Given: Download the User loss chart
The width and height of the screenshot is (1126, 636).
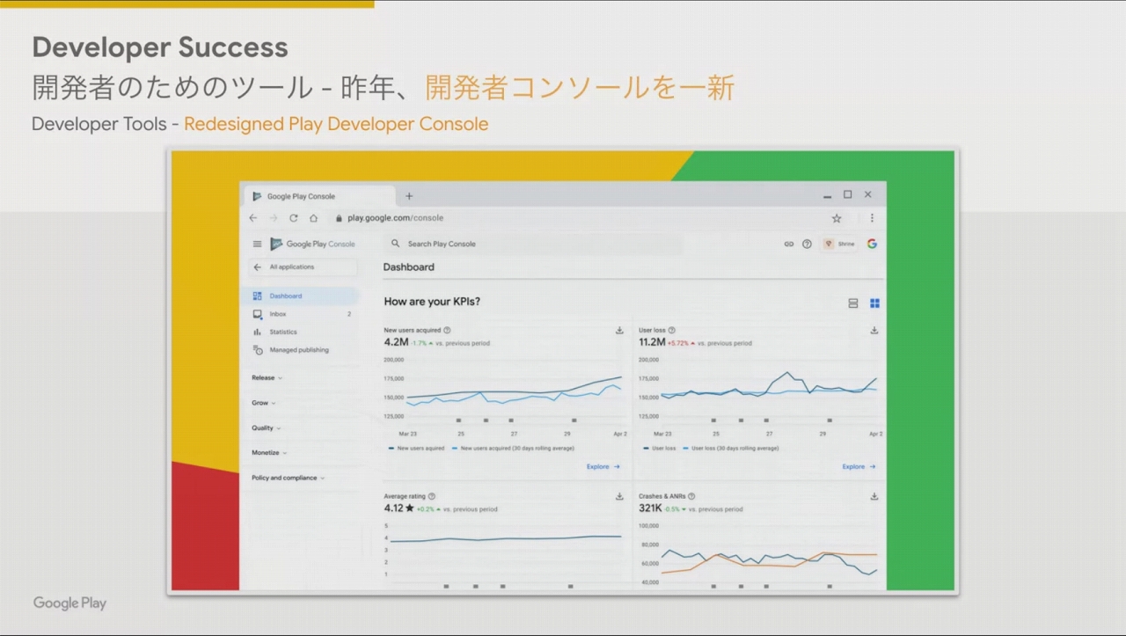Looking at the screenshot, I should [874, 331].
